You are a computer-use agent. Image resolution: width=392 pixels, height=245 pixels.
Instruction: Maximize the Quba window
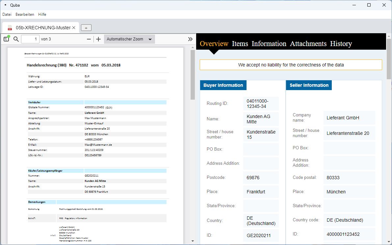tap(369, 5)
